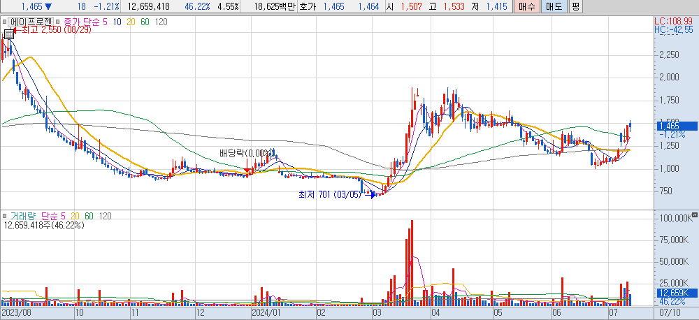Click the 18,625백만 trading value
Screen dimensions: 699x320
pos(275,6)
